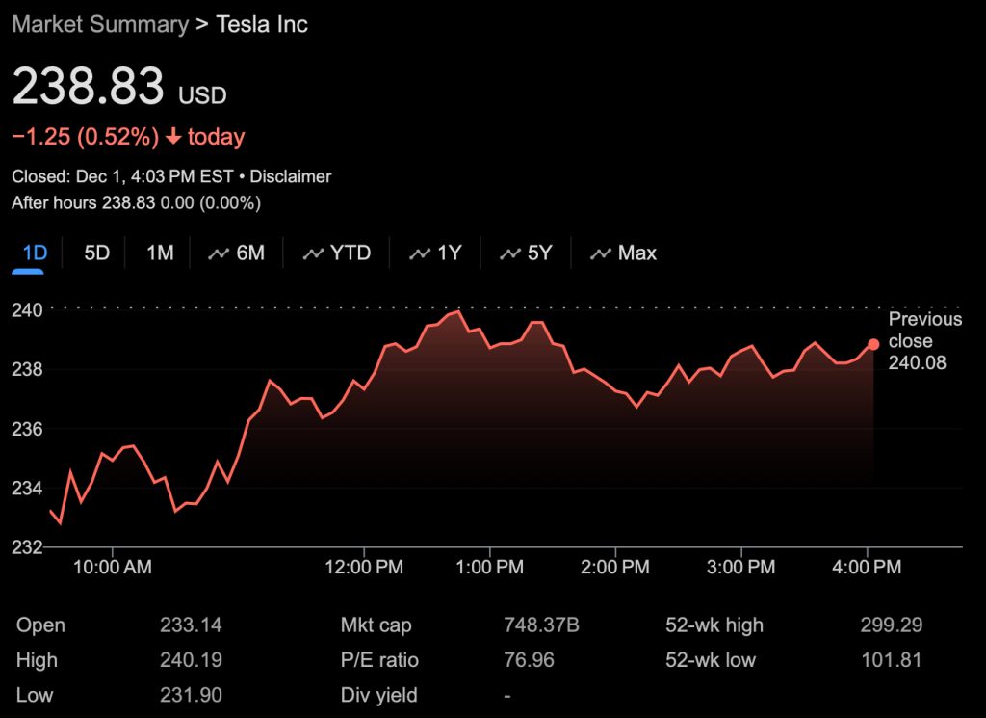Select the 1D time range tab
Image resolution: width=986 pixels, height=718 pixels.
pos(35,253)
